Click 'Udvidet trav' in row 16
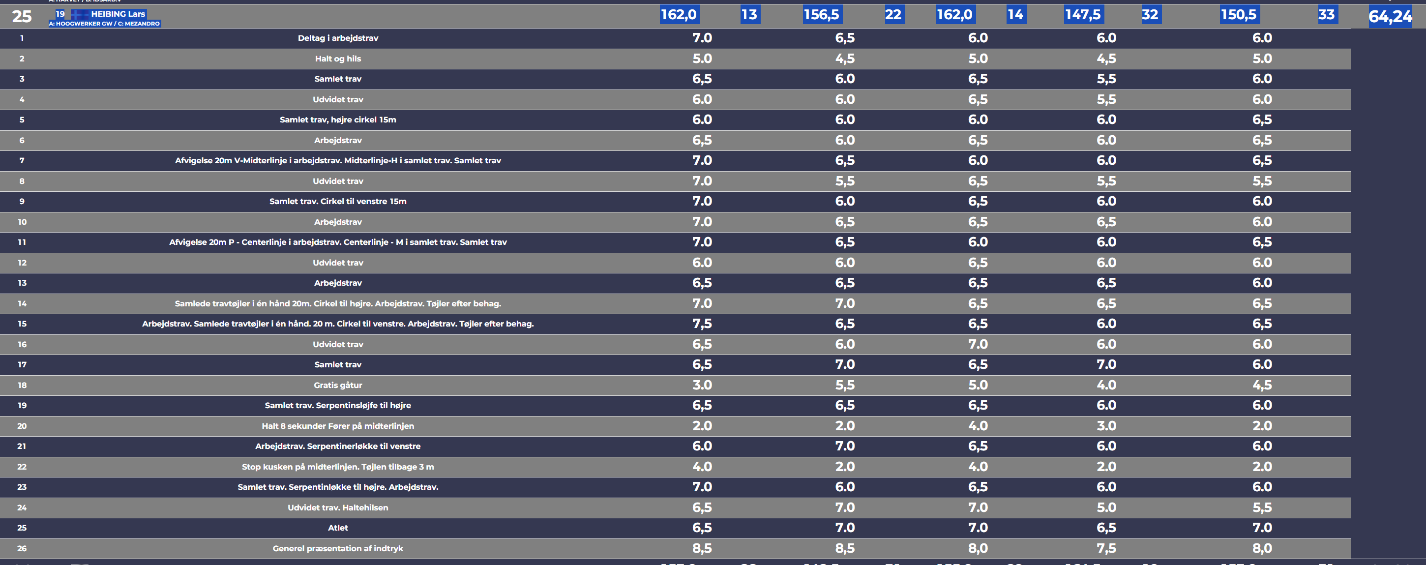 (x=338, y=345)
